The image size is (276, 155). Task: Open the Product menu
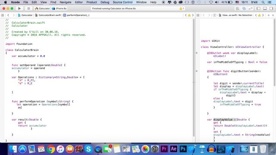pos(91,2)
